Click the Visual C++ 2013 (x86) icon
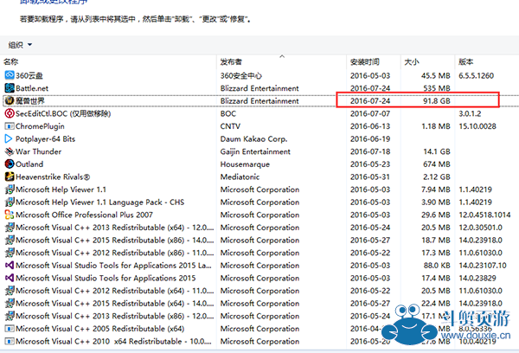519x353 pixels. 10,316
